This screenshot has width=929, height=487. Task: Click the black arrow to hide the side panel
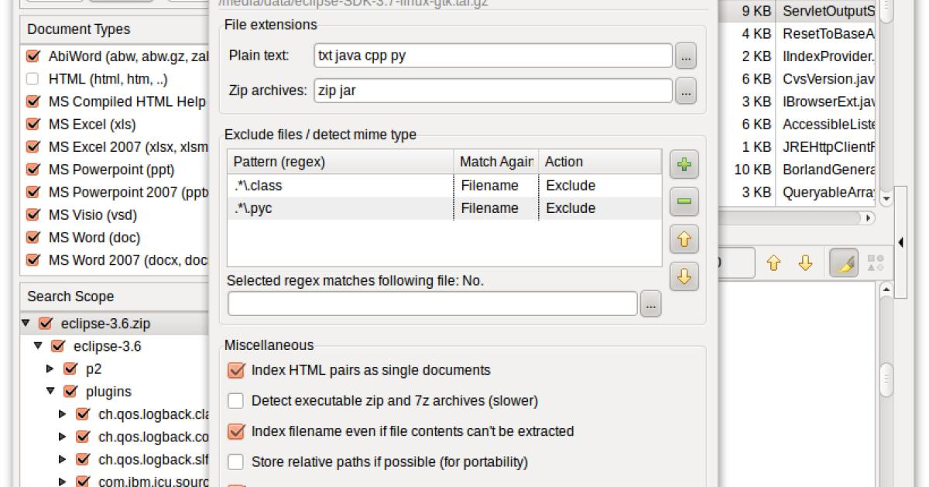(900, 242)
